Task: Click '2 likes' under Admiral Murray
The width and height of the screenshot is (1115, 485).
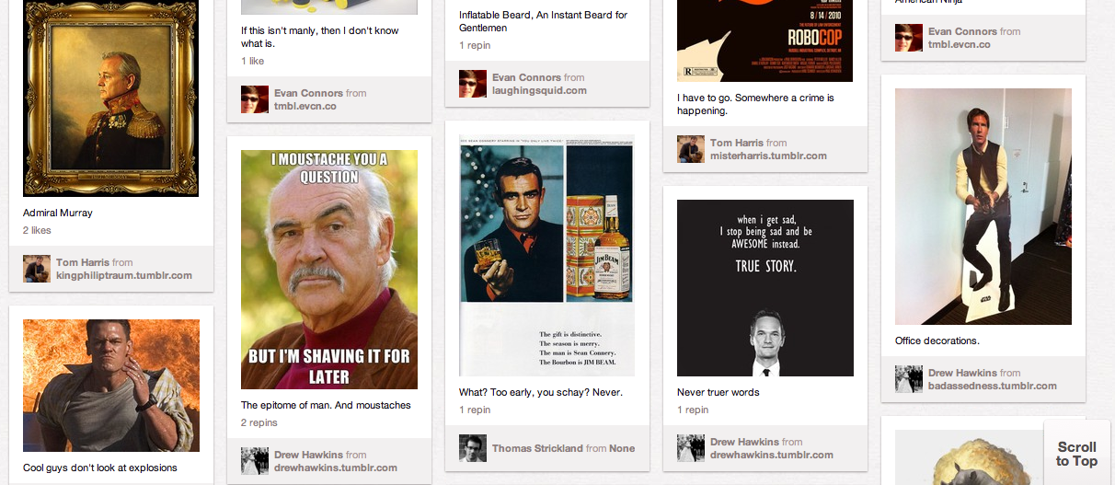Action: [37, 230]
